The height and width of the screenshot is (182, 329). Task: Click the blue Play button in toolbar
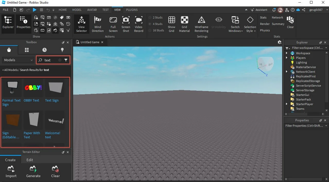34,10
